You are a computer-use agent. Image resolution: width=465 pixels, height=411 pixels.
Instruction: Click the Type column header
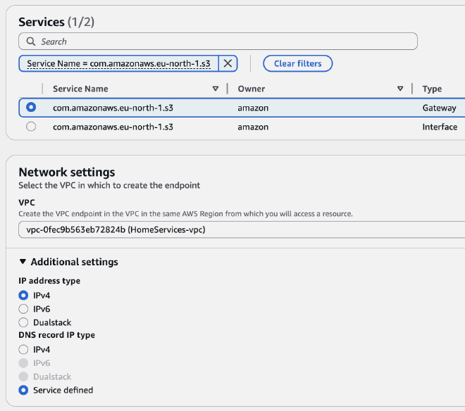point(432,89)
